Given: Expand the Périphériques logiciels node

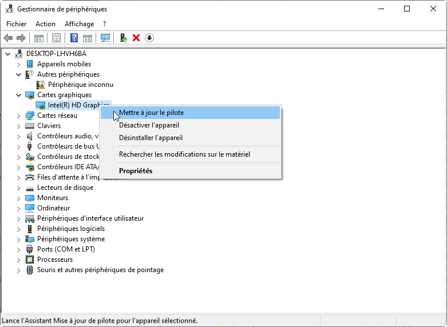Looking at the screenshot, I should pyautogui.click(x=18, y=229).
